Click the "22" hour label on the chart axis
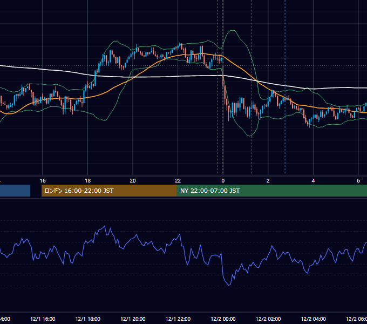367x324 pixels. click(x=178, y=181)
